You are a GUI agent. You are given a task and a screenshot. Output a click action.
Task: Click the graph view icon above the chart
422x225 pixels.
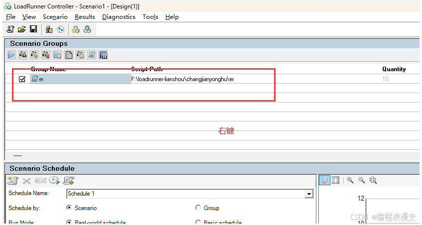point(324,180)
